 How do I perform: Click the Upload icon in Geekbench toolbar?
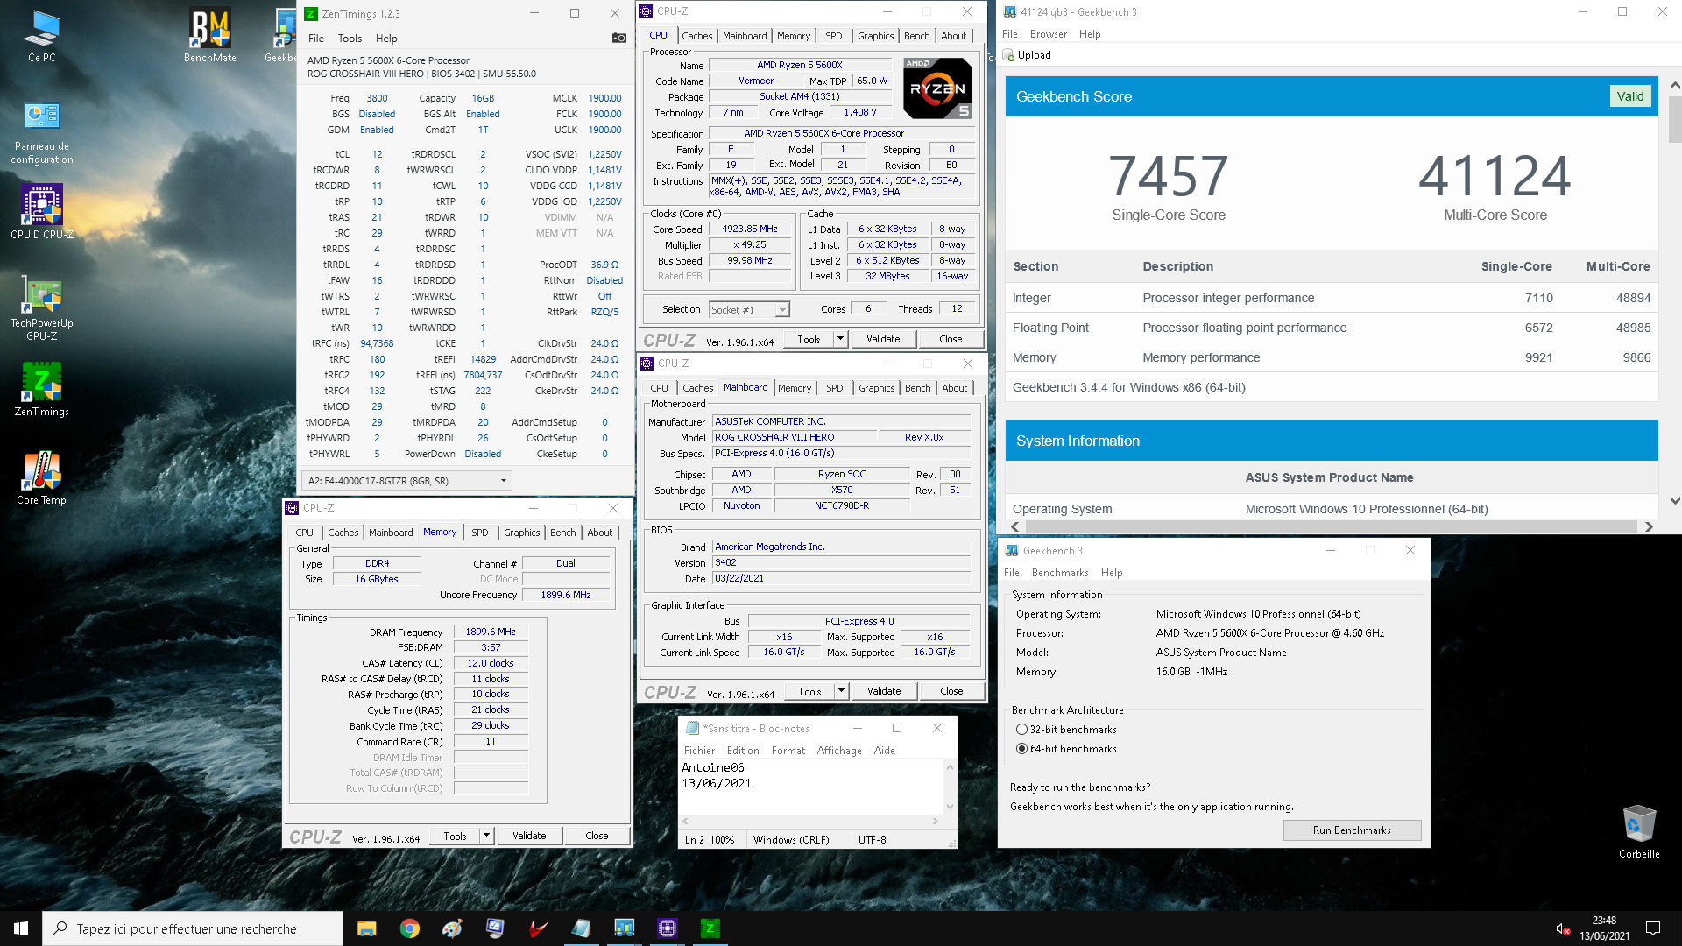1008,55
